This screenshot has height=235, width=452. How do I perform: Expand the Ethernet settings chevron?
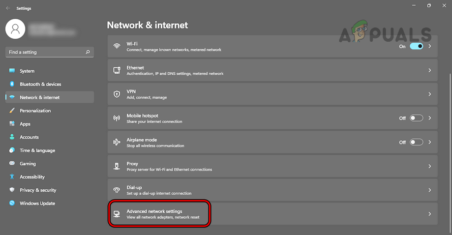pos(430,70)
